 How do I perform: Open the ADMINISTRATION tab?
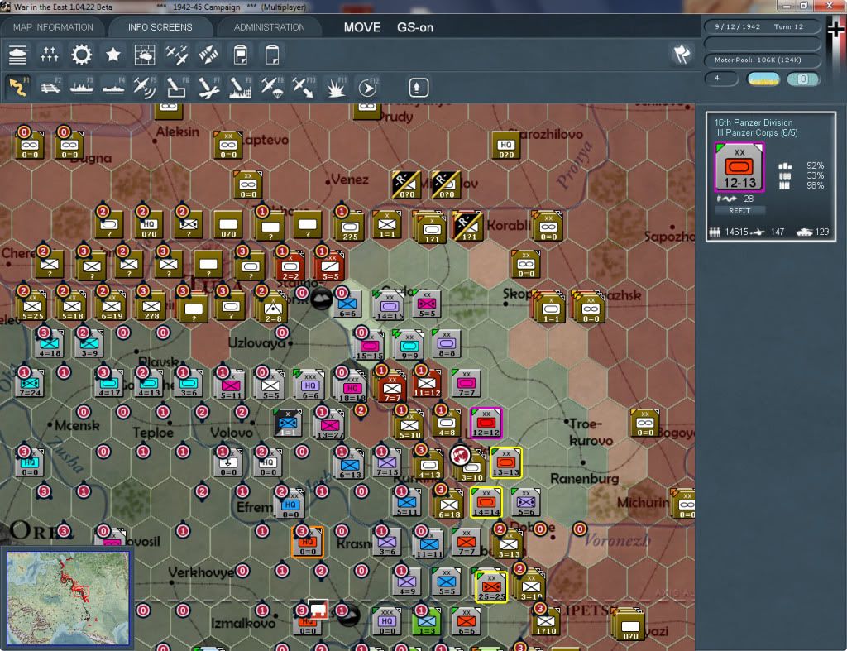click(269, 27)
